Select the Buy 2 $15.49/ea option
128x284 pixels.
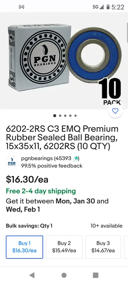(x=64, y=247)
